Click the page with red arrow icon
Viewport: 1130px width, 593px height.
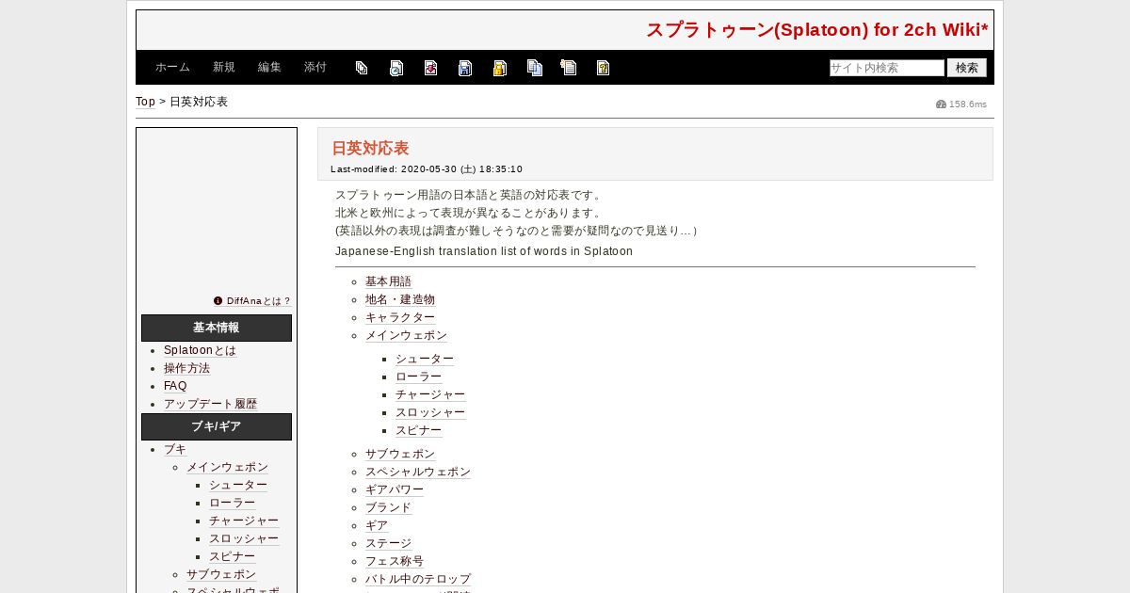coord(430,68)
